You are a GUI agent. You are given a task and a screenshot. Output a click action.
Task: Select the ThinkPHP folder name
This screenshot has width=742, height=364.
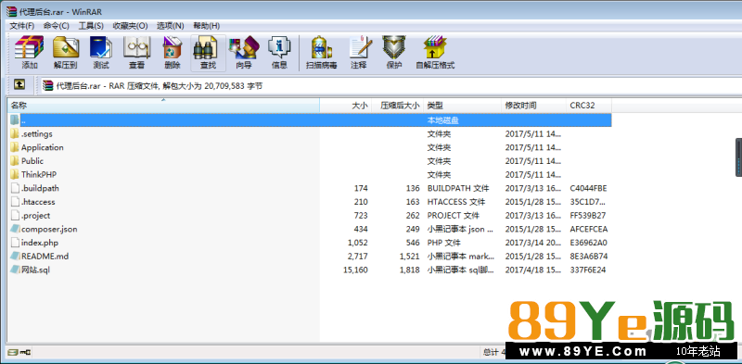click(39, 174)
